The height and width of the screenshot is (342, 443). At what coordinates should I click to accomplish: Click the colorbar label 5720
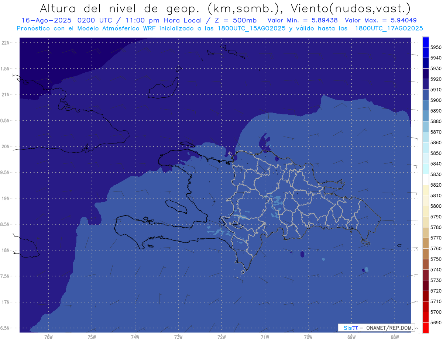click(436, 291)
